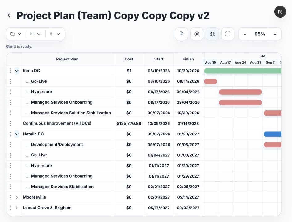The height and width of the screenshot is (222, 292).
Task: Open row menu dots for Reno DC
Action: tap(10, 71)
